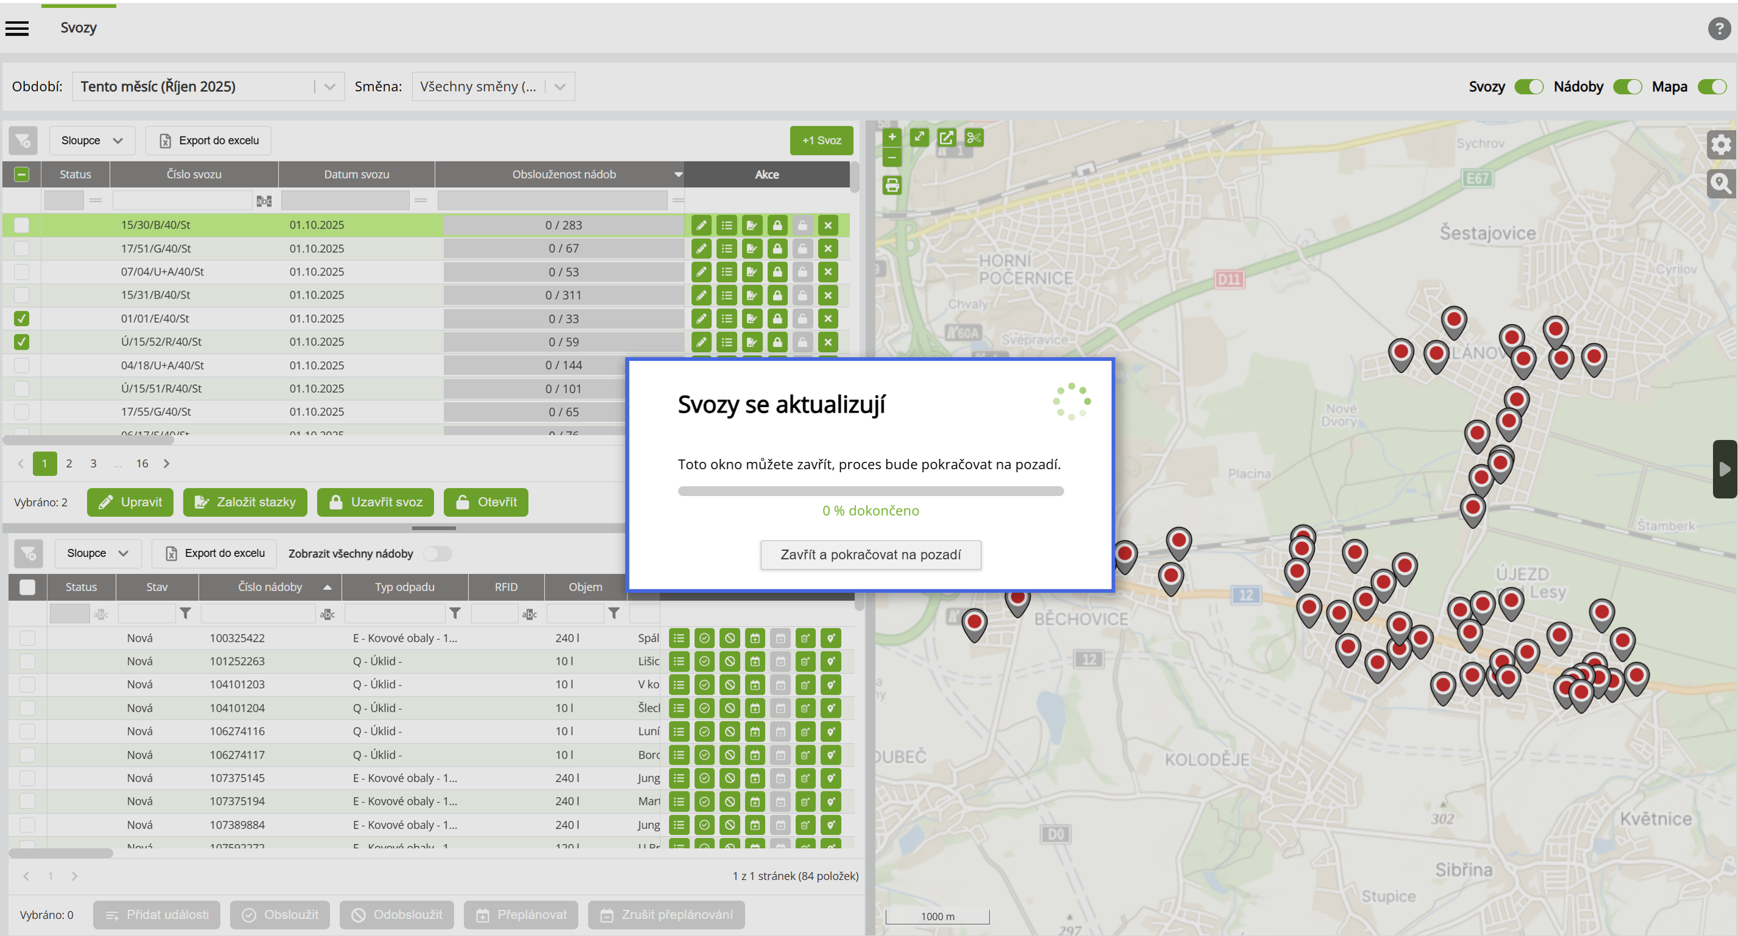The width and height of the screenshot is (1738, 936).
Task: Click the +1 Svoz button
Action: pyautogui.click(x=821, y=140)
